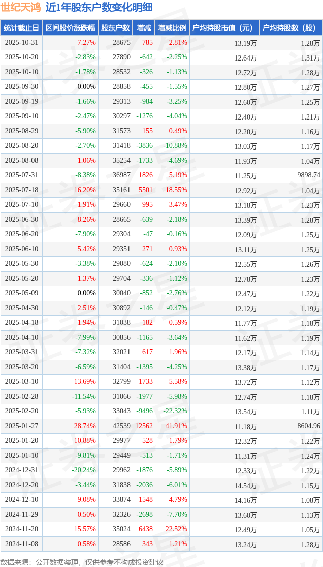Image resolution: width=323 pixels, height=567 pixels.
Task: Select the 增减比例 column header
Action: [x=172, y=28]
